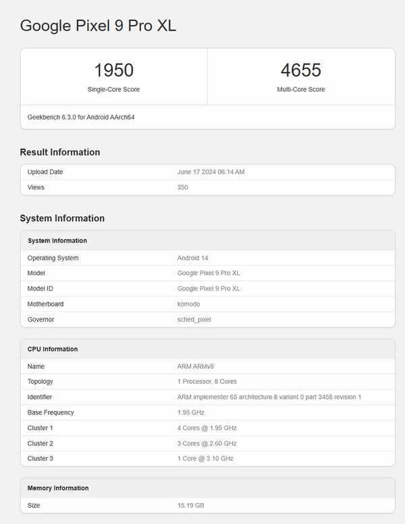Image resolution: width=405 pixels, height=524 pixels.
Task: Click the Upload Date label
Action: pyautogui.click(x=45, y=172)
